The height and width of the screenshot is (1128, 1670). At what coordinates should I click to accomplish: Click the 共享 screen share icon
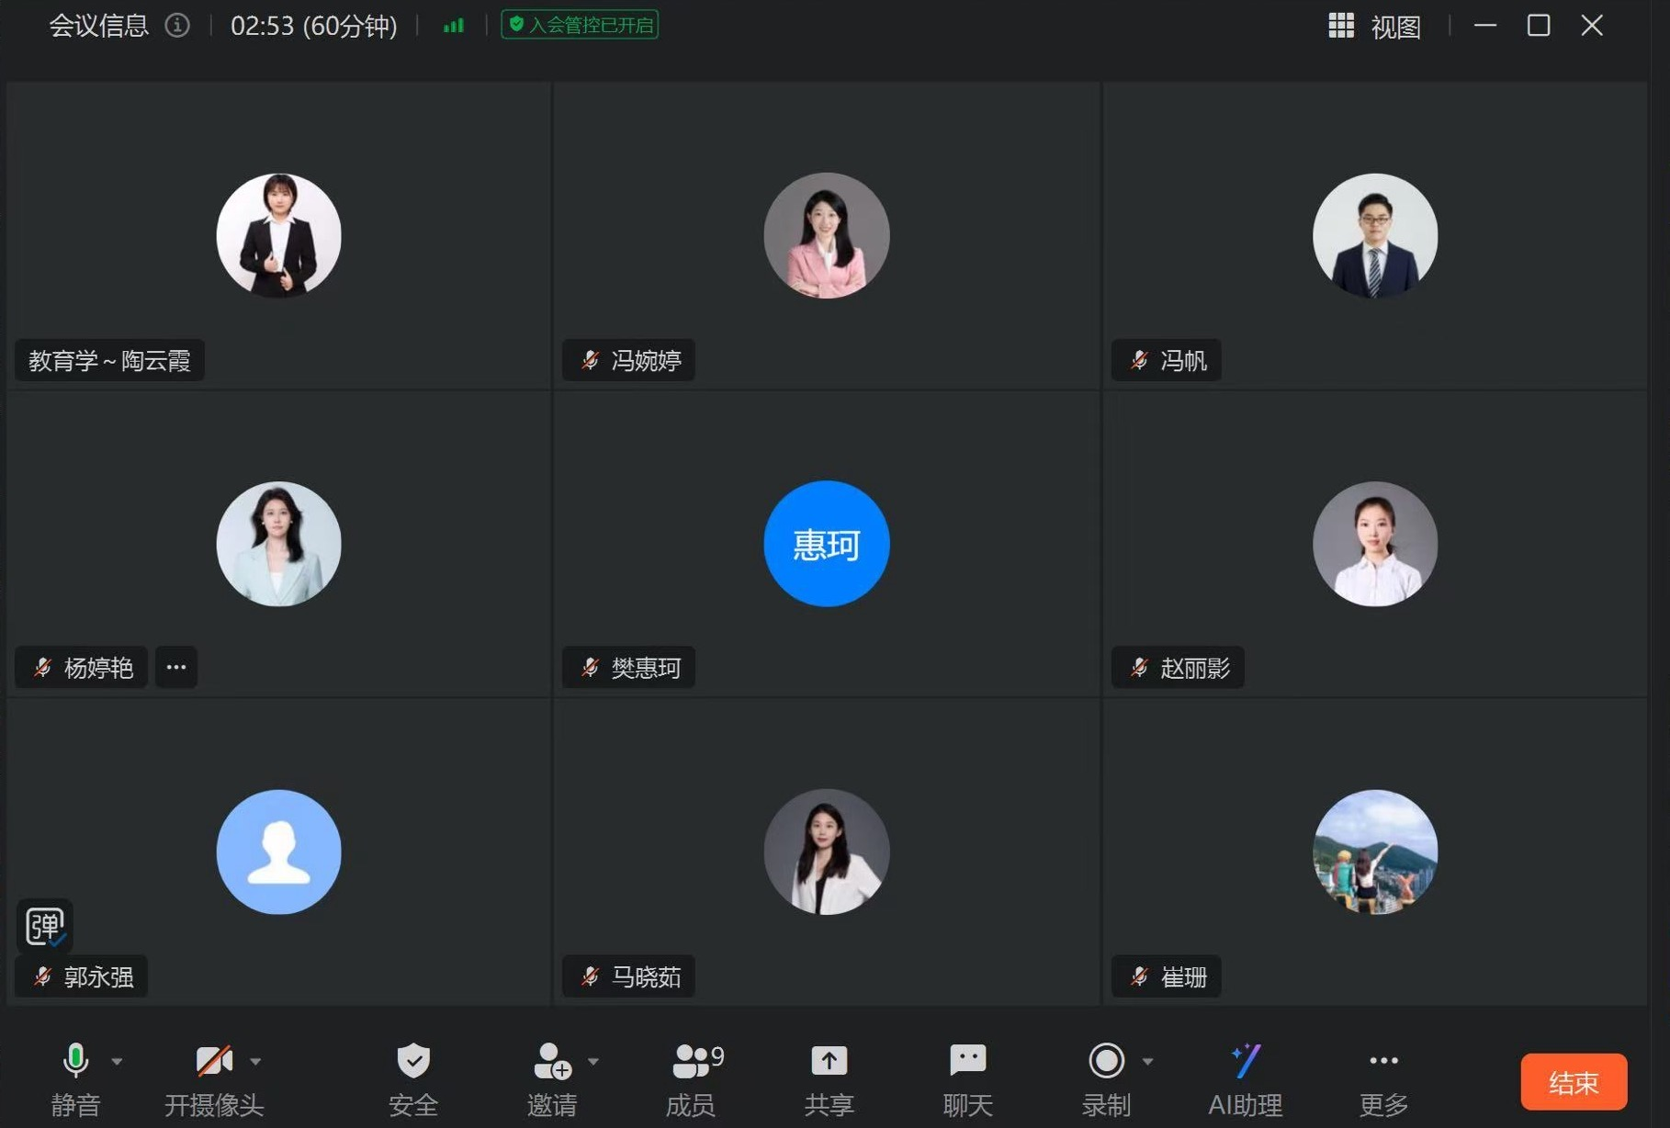pyautogui.click(x=829, y=1062)
